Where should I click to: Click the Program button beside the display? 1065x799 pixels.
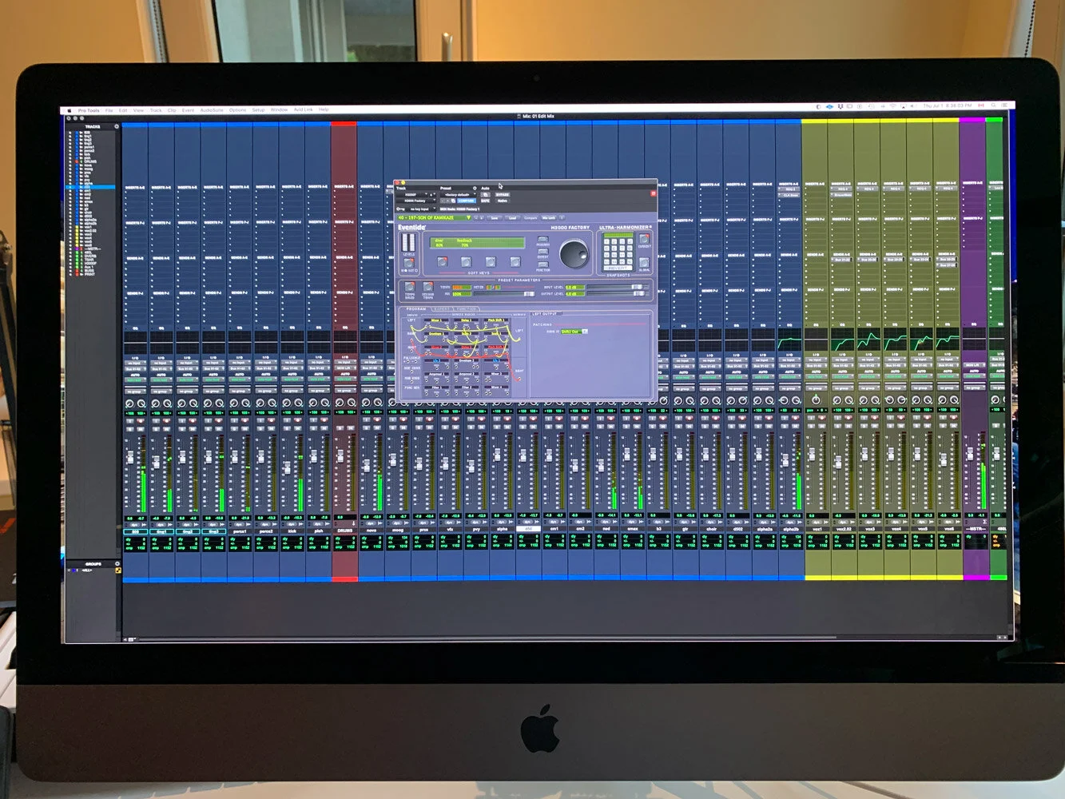point(542,239)
